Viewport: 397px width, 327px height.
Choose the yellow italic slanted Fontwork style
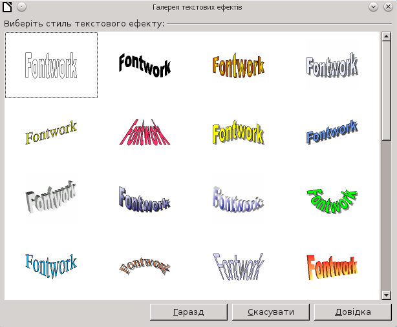(x=51, y=132)
